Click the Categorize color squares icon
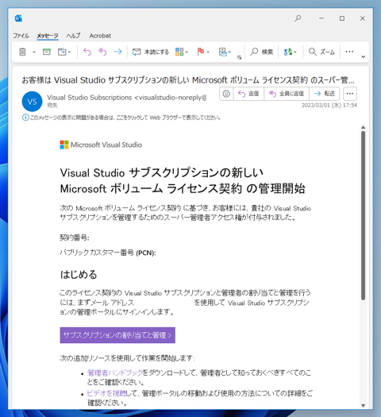Screen dimensions: 381x417 pos(179,52)
